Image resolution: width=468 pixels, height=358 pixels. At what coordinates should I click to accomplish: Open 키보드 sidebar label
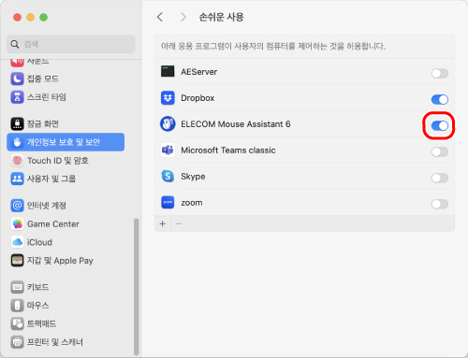(37, 287)
